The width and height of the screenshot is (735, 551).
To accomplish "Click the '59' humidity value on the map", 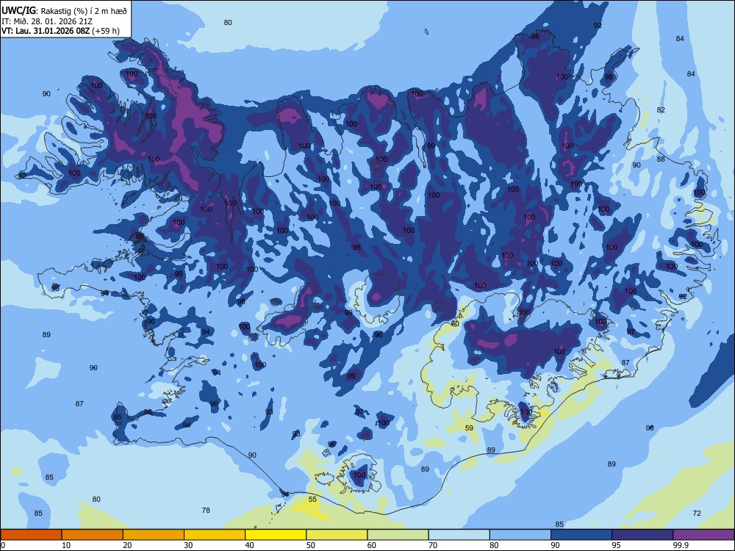I will [x=469, y=428].
